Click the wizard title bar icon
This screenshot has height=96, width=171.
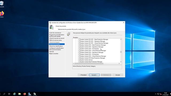tap(50, 23)
